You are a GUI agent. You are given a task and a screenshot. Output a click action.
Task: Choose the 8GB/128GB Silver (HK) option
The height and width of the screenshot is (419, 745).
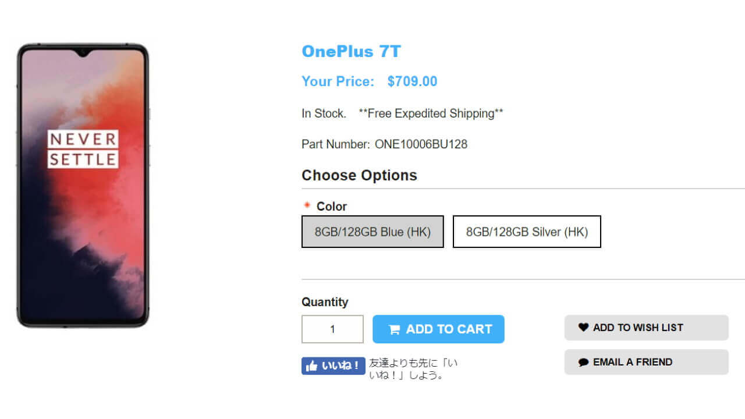(527, 232)
